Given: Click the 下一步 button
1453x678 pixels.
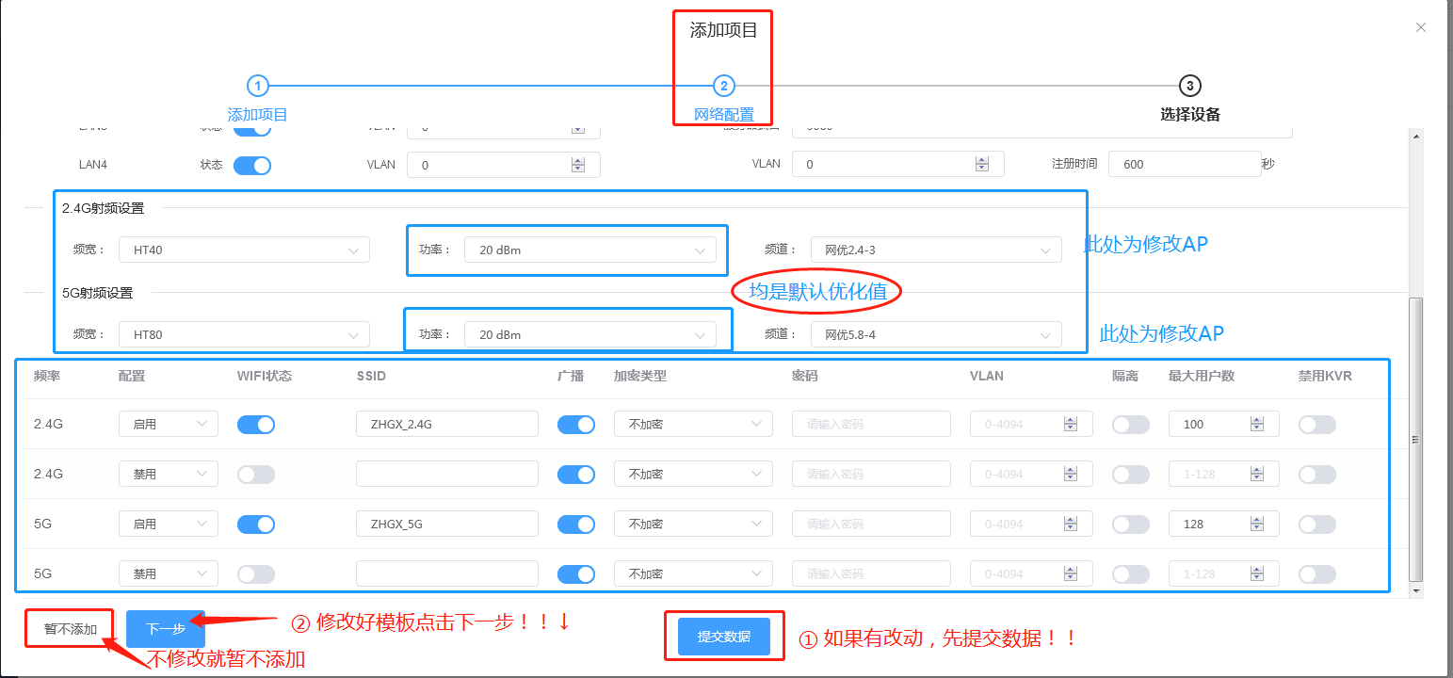Looking at the screenshot, I should click(x=165, y=629).
